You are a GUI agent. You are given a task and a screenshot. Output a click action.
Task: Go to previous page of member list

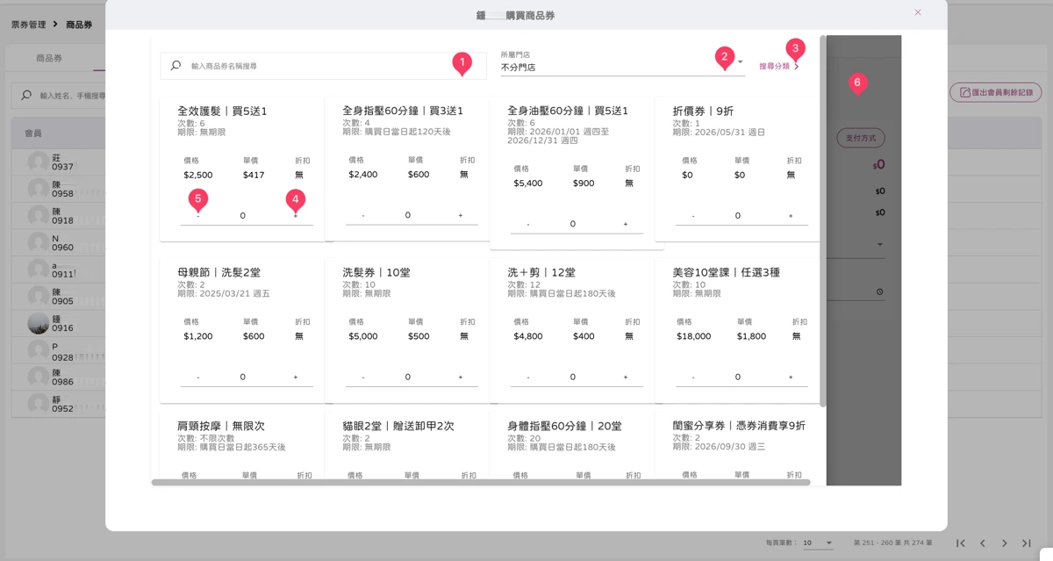983,543
